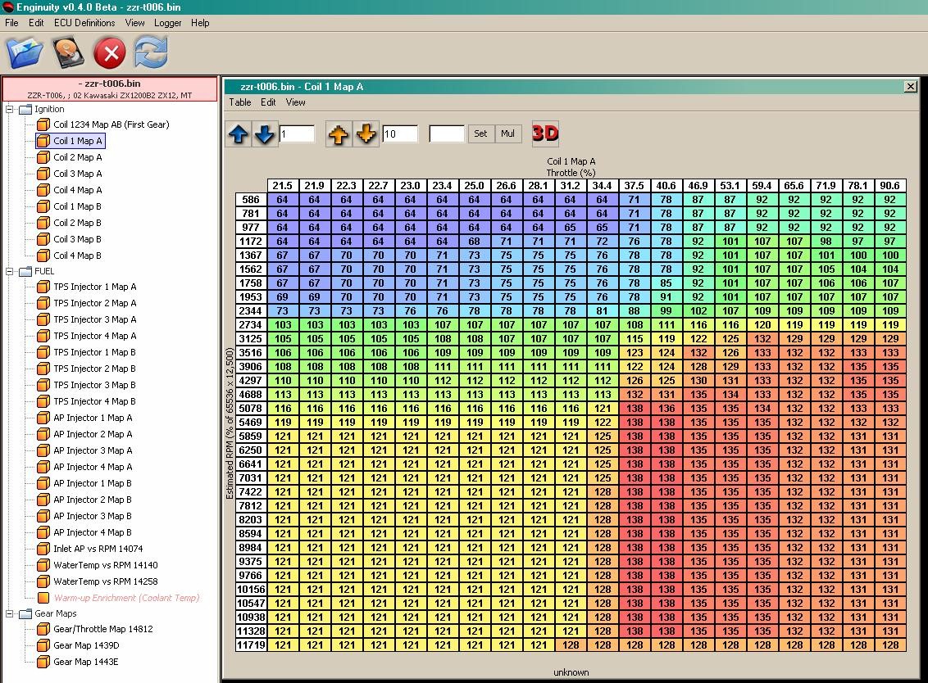Image resolution: width=928 pixels, height=683 pixels.
Task: Click the Set button
Action: [480, 133]
